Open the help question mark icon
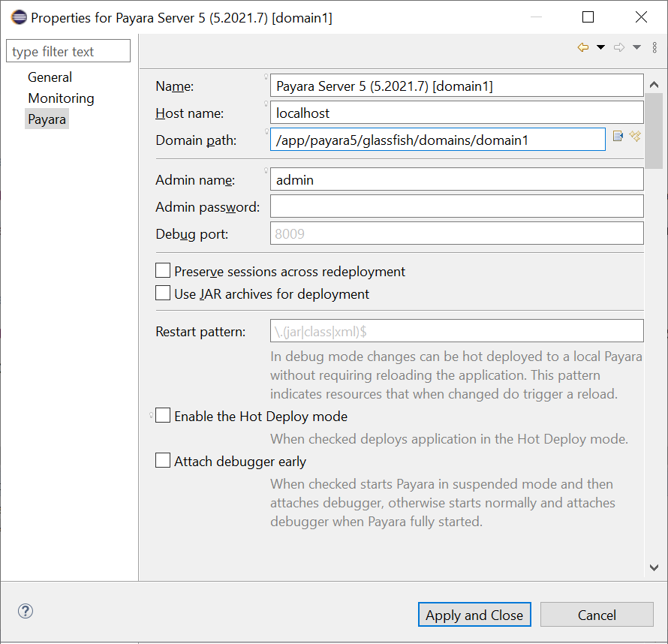The image size is (668, 644). pyautogui.click(x=26, y=611)
